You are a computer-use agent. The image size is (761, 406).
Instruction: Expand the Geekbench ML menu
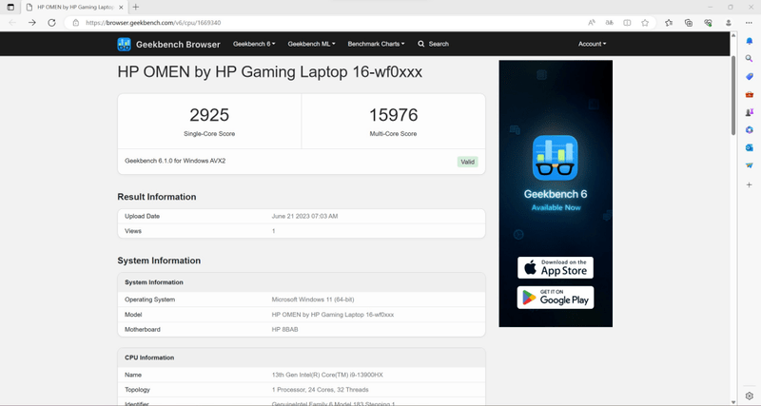311,44
